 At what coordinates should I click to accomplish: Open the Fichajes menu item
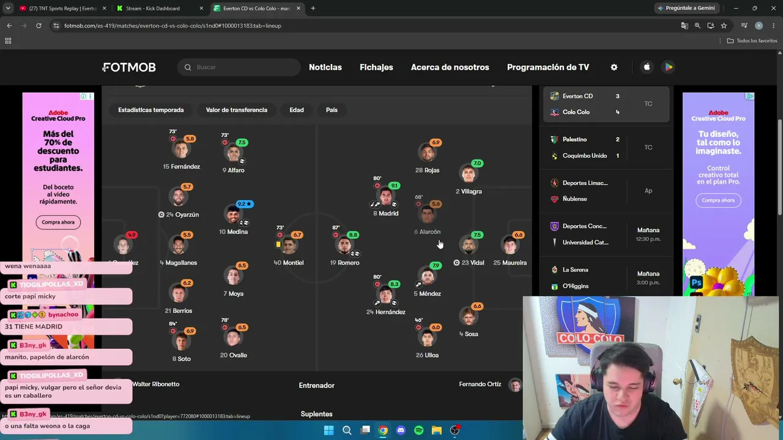click(x=376, y=67)
